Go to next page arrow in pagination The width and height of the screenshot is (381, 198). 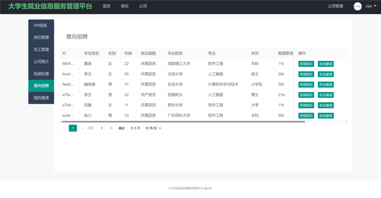(x=82, y=128)
